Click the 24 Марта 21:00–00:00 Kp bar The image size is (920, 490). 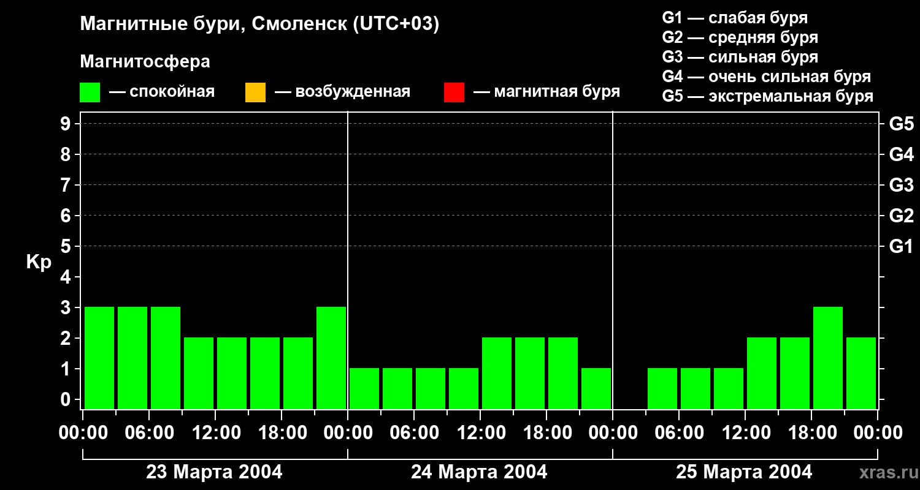click(x=596, y=388)
